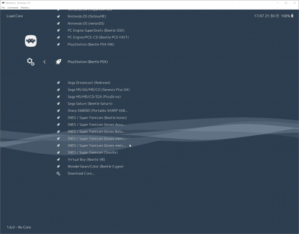This screenshot has width=299, height=234.
Task: Click the RetroArch invader logo icon
Action: click(30, 41)
